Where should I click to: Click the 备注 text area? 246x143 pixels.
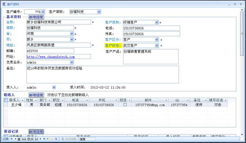(x=103, y=74)
